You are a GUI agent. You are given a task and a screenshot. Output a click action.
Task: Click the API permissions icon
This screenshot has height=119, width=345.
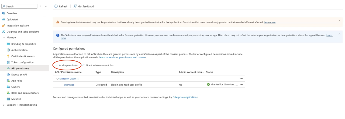click(x=8, y=68)
